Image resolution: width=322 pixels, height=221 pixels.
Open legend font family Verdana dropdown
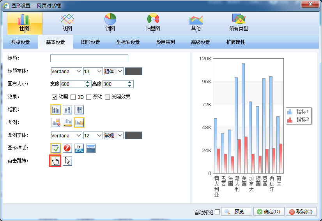point(66,135)
